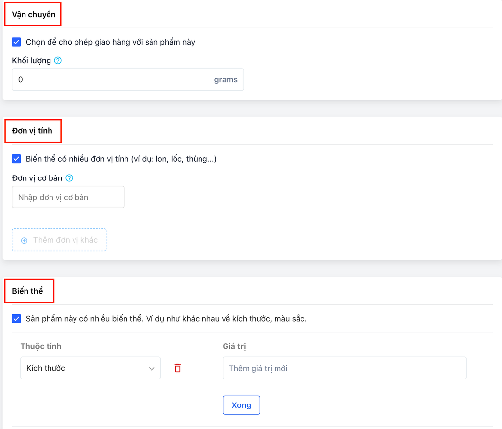
Task: Disable the product has variants checkbox
Action: coord(16,319)
